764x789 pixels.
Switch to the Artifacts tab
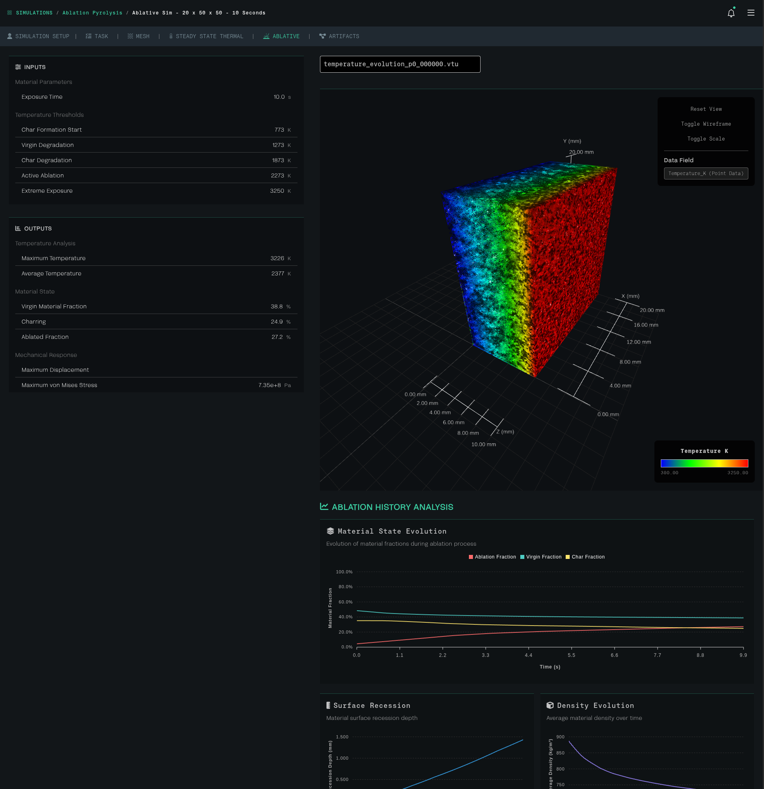point(340,36)
